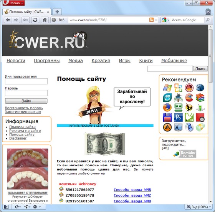Image resolution: width=215 pixels, height=212 pixels.
Task: Open the blue floppy disk icon in Рекомендуем
Action: pyautogui.click(x=167, y=118)
